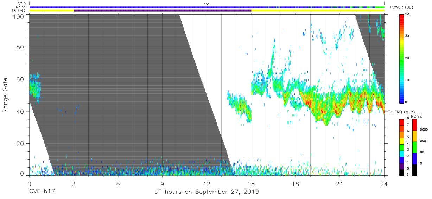
Task: Click the 13 tick on TX FRQ legend
Action: (407, 150)
